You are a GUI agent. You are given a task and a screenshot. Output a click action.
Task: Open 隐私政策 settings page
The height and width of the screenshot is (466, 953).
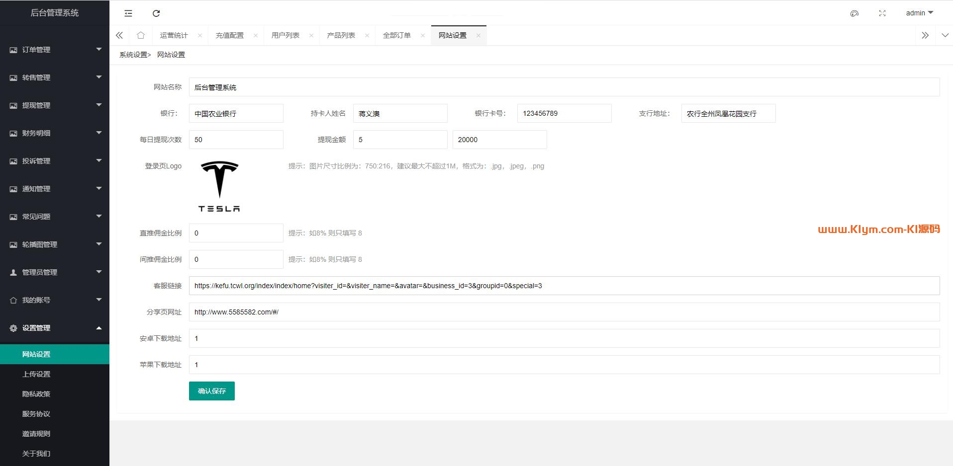pyautogui.click(x=36, y=394)
